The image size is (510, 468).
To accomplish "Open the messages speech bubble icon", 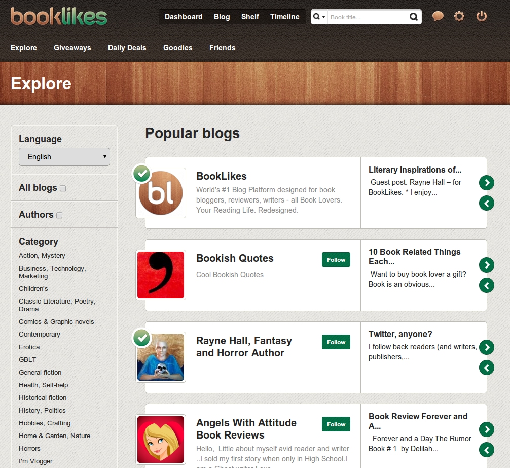I will click(438, 16).
